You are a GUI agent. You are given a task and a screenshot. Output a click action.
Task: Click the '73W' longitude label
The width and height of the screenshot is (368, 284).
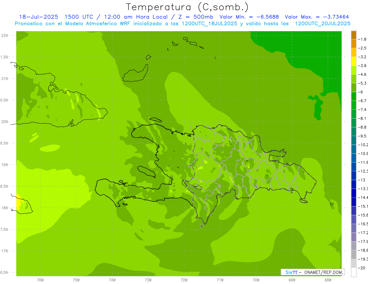[148, 280]
